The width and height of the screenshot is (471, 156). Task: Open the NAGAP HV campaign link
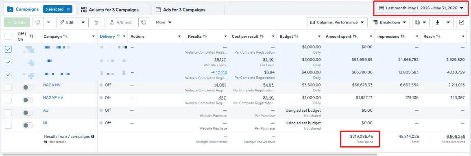[x=53, y=97]
